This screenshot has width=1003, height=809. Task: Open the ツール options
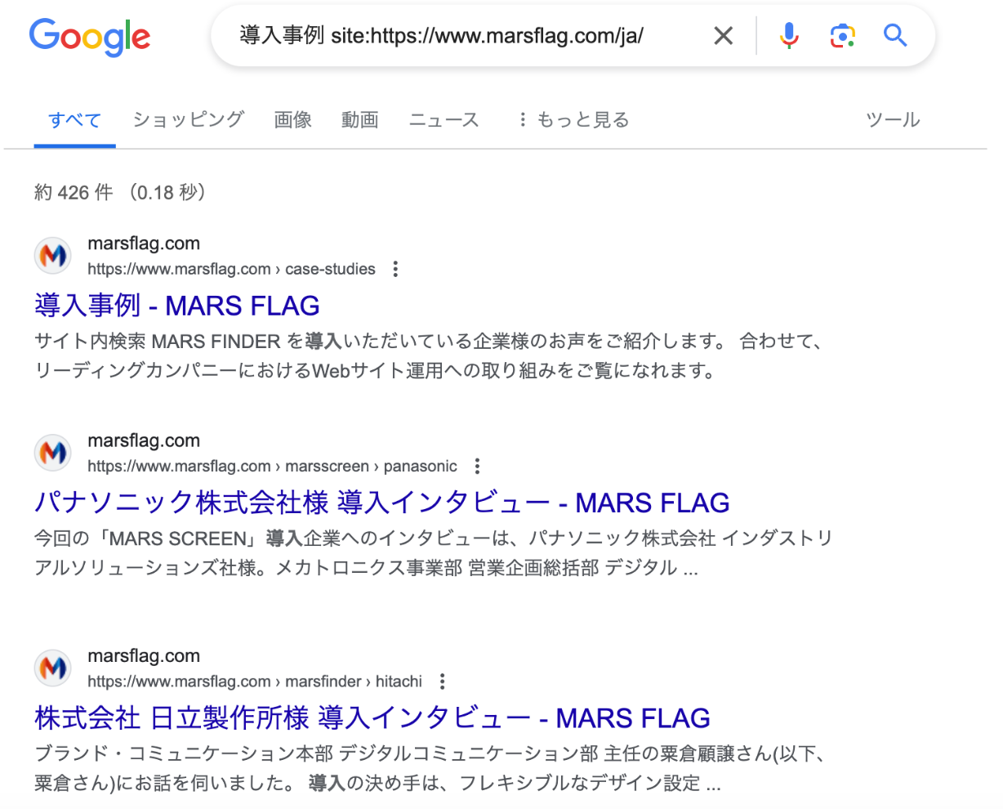(893, 119)
